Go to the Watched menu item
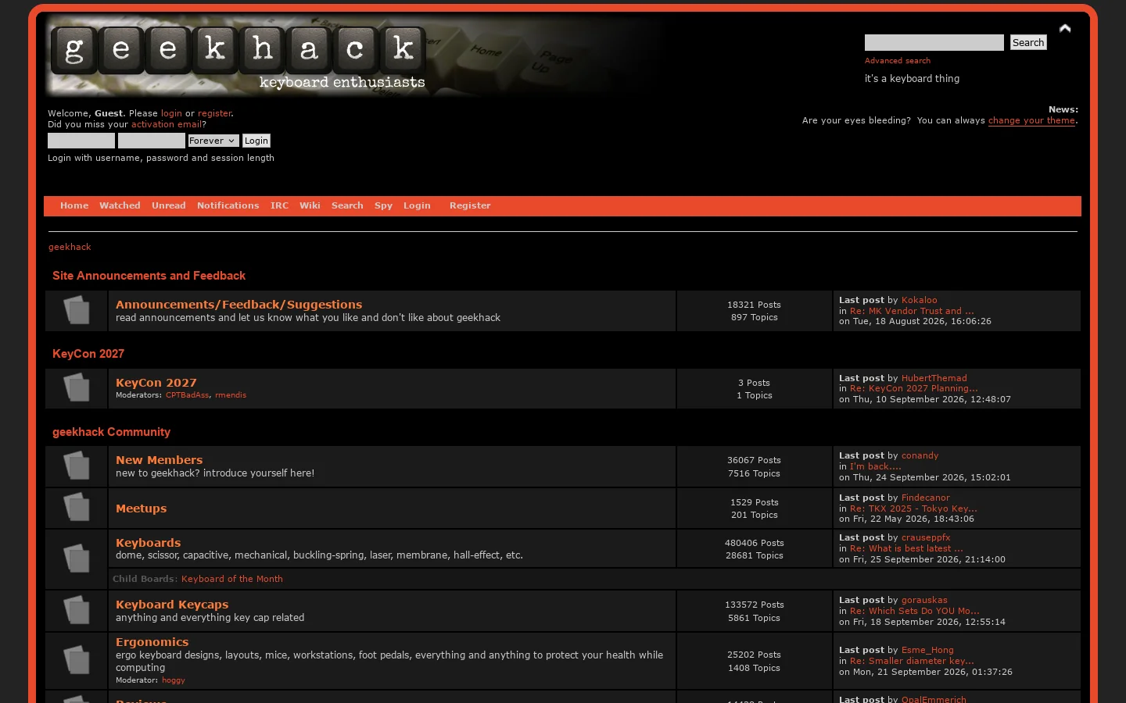Viewport: 1126px width, 703px height. pyautogui.click(x=120, y=205)
